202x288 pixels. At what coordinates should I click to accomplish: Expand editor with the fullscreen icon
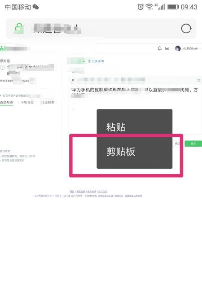(199, 80)
